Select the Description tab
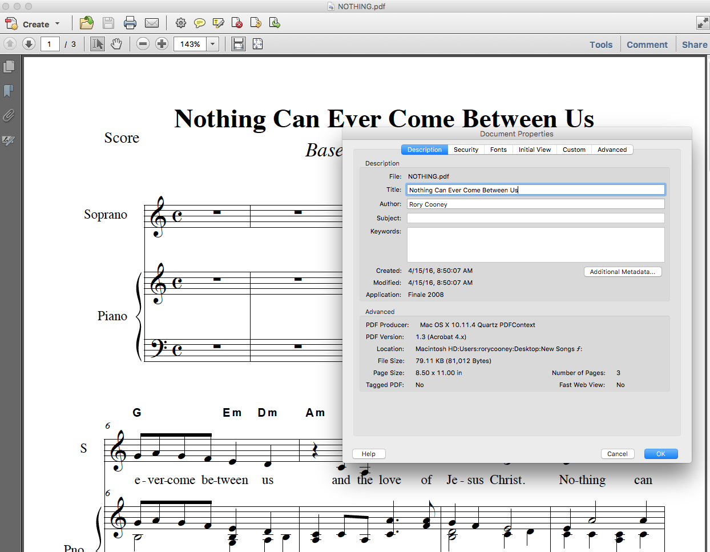The width and height of the screenshot is (710, 552). tap(425, 150)
